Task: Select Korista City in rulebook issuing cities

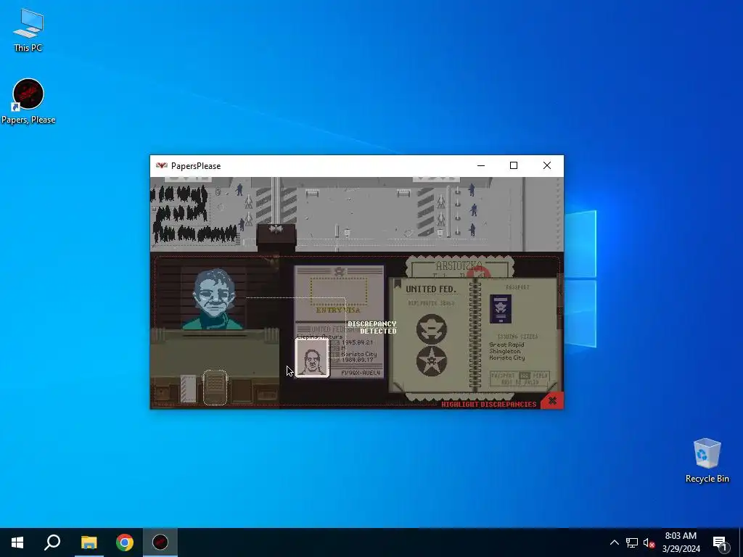Action: (x=507, y=358)
